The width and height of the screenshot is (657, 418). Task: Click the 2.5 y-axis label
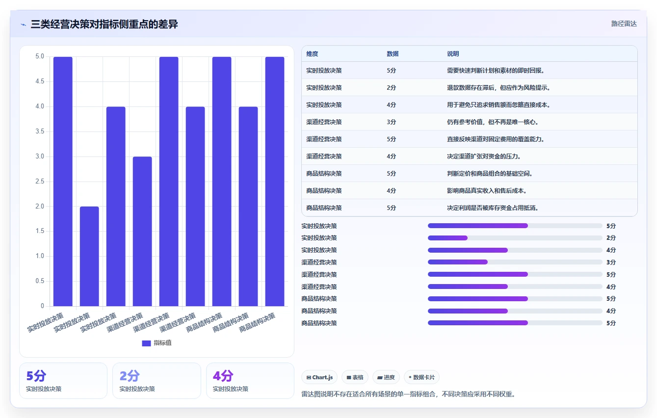[x=40, y=182]
